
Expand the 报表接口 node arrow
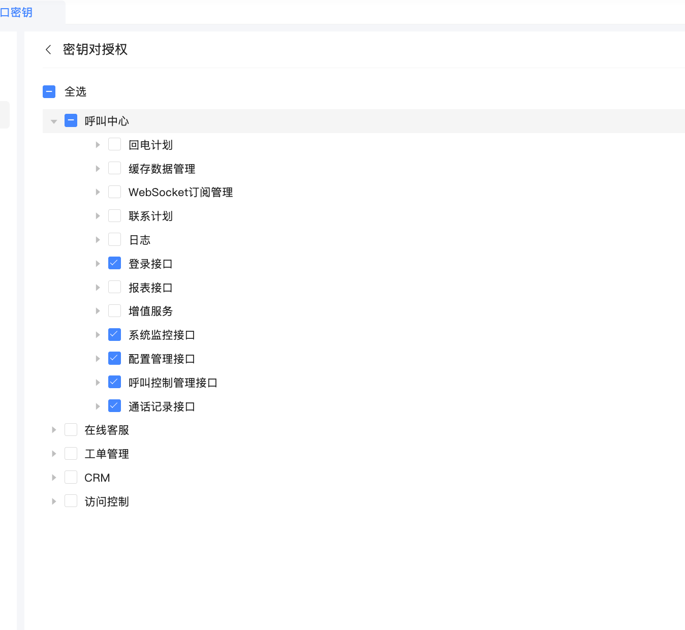pyautogui.click(x=98, y=288)
